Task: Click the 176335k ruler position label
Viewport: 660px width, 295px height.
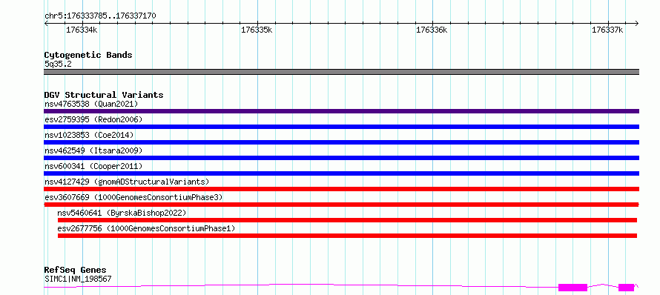Action: pos(257,30)
